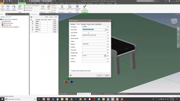Viewport: 180px width, 101px height.
Task: Switch to Summary tab in Asset Properties
Action: pyautogui.click(x=73, y=24)
